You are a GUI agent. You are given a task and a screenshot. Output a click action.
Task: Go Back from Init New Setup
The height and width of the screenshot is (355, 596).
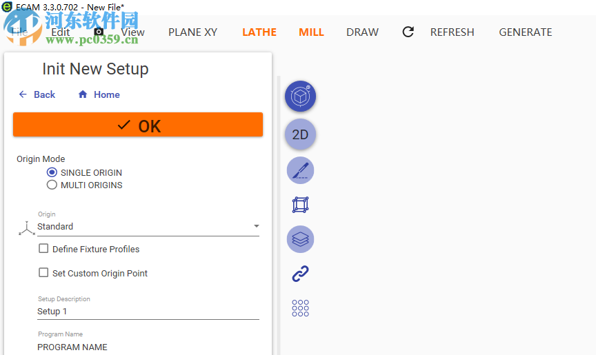37,94
